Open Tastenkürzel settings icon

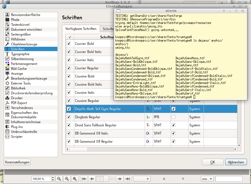click(7, 24)
